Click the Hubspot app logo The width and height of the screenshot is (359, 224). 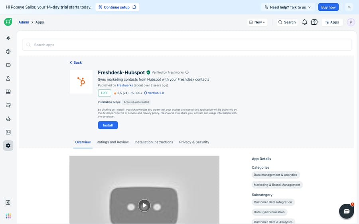tap(81, 82)
